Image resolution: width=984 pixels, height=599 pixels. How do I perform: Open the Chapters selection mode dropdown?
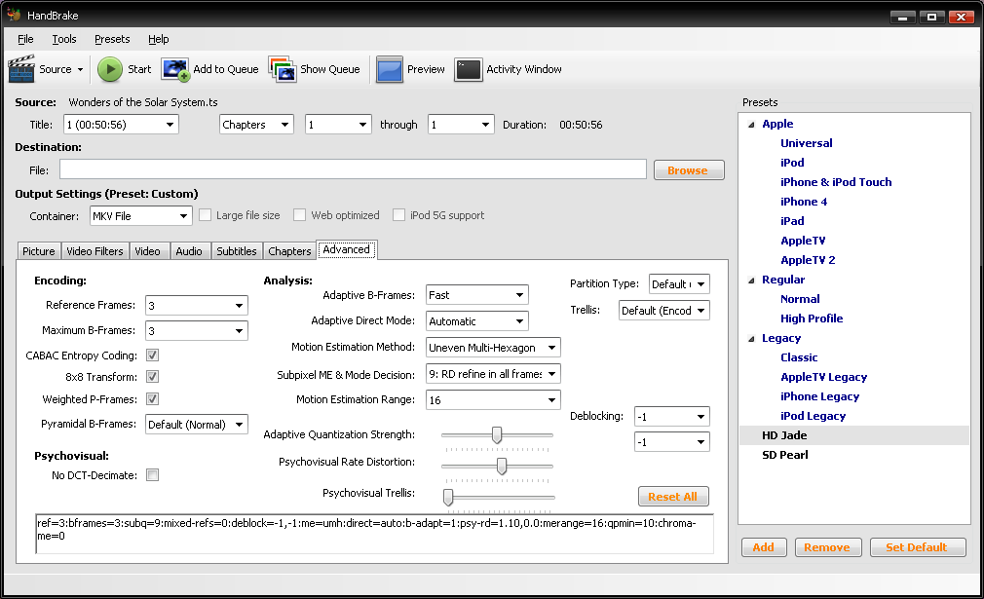[x=256, y=125]
